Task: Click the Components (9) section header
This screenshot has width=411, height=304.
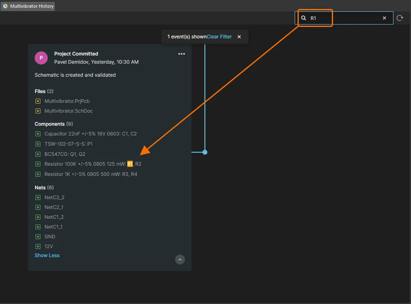Action: (x=54, y=124)
